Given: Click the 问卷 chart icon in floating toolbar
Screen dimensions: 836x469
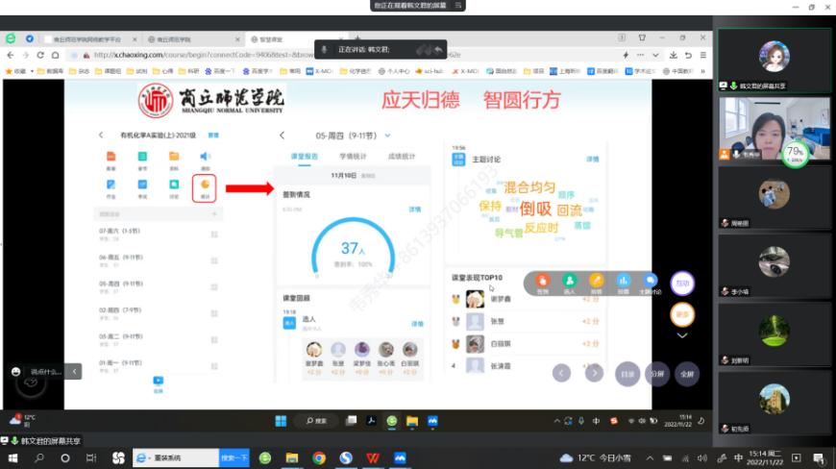Looking at the screenshot, I should coord(623,281).
